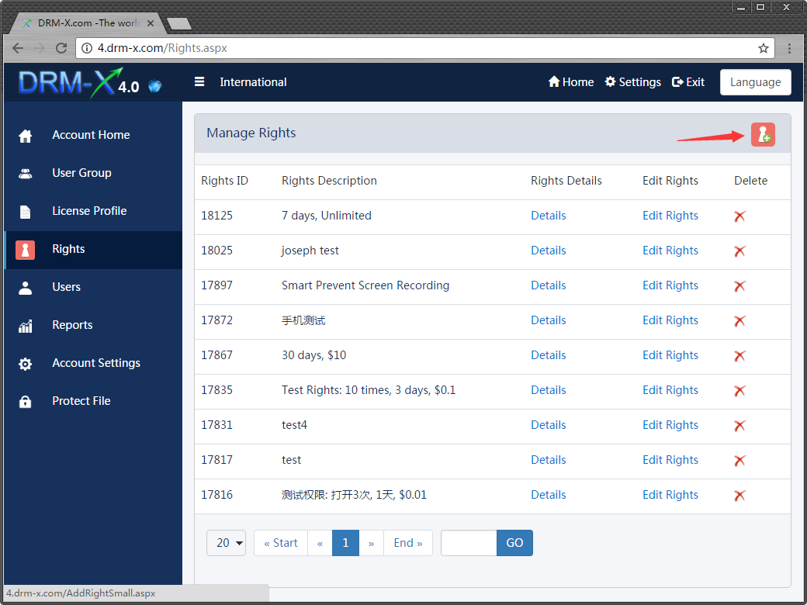Delete rights 17835 with red X
Image resolution: width=807 pixels, height=605 pixels.
click(739, 390)
